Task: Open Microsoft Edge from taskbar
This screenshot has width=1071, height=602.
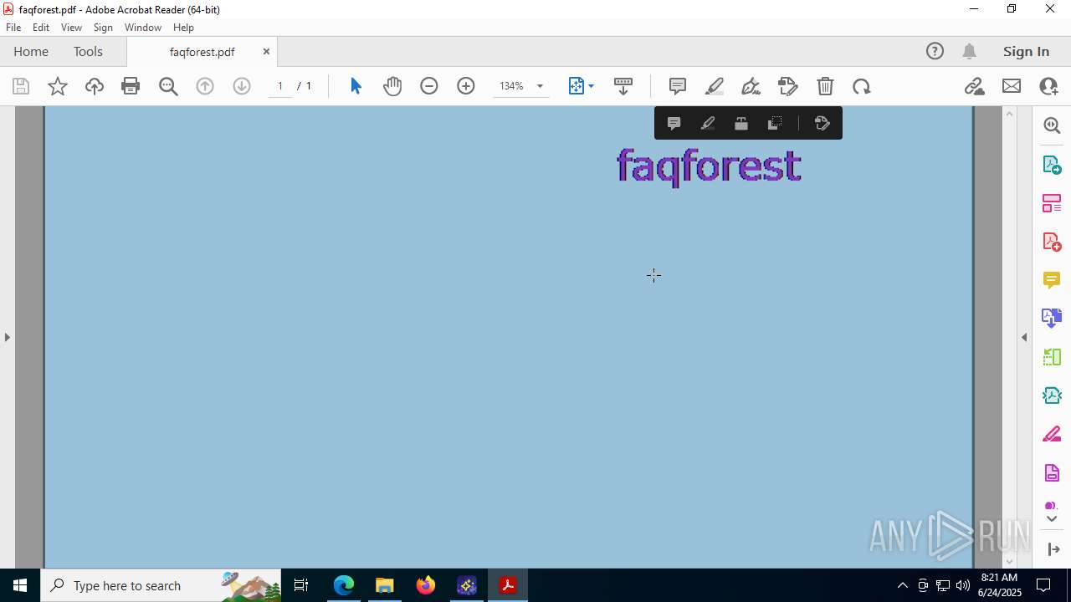Action: [x=344, y=585]
